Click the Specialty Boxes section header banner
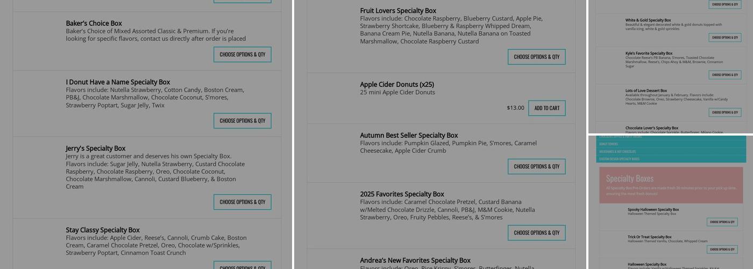 click(x=671, y=185)
